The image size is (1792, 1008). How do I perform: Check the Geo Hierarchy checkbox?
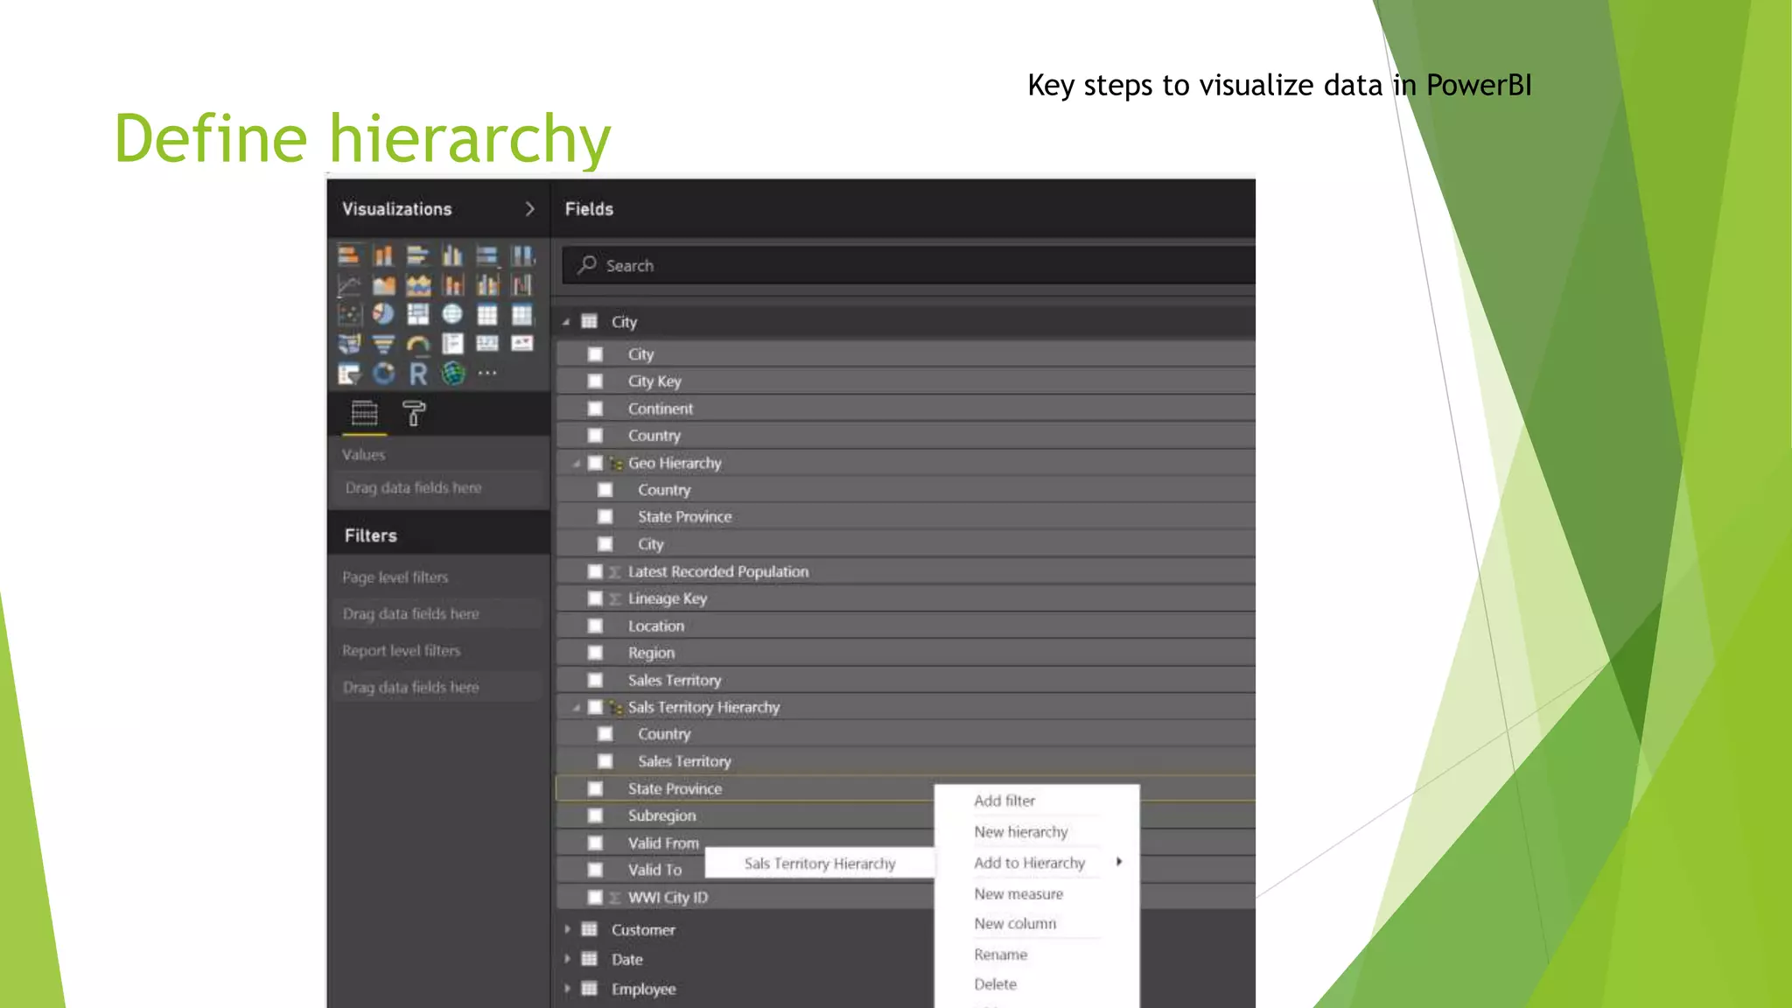pyautogui.click(x=595, y=463)
